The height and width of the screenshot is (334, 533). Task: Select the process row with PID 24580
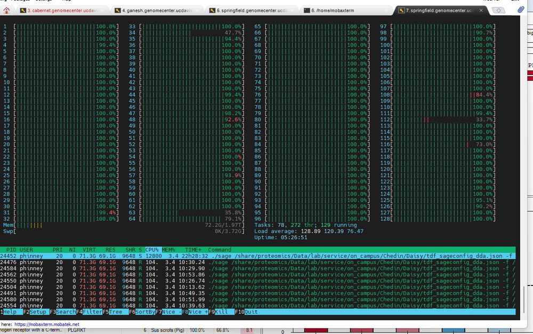[x=257, y=299]
